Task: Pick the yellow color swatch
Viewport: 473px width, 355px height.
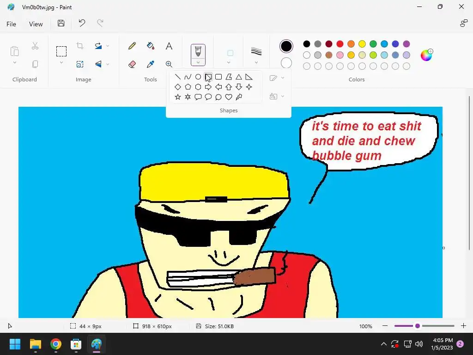Action: pos(362,44)
